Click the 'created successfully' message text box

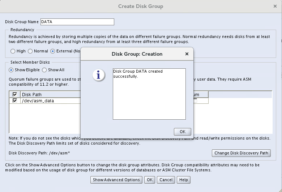tap(149, 94)
